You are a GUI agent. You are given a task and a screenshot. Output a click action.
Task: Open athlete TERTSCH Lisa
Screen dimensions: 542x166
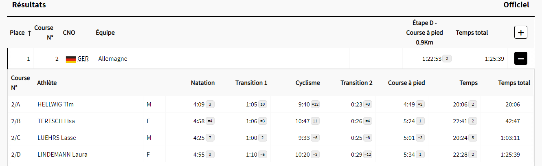tap(56, 121)
